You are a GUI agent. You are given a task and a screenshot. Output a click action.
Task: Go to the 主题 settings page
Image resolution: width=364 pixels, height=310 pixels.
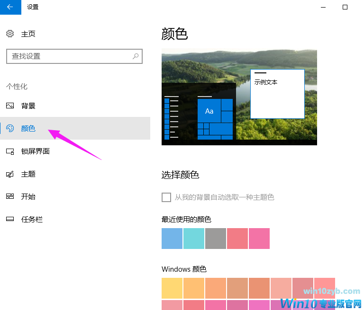pos(28,174)
